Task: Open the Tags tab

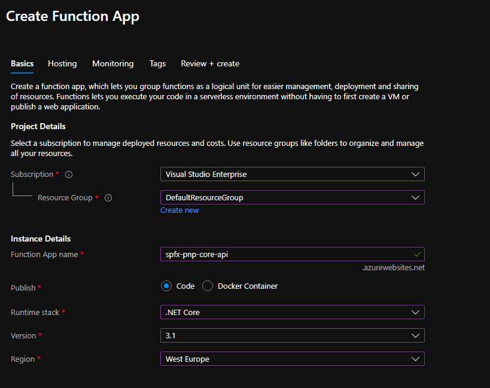Action: [x=157, y=63]
